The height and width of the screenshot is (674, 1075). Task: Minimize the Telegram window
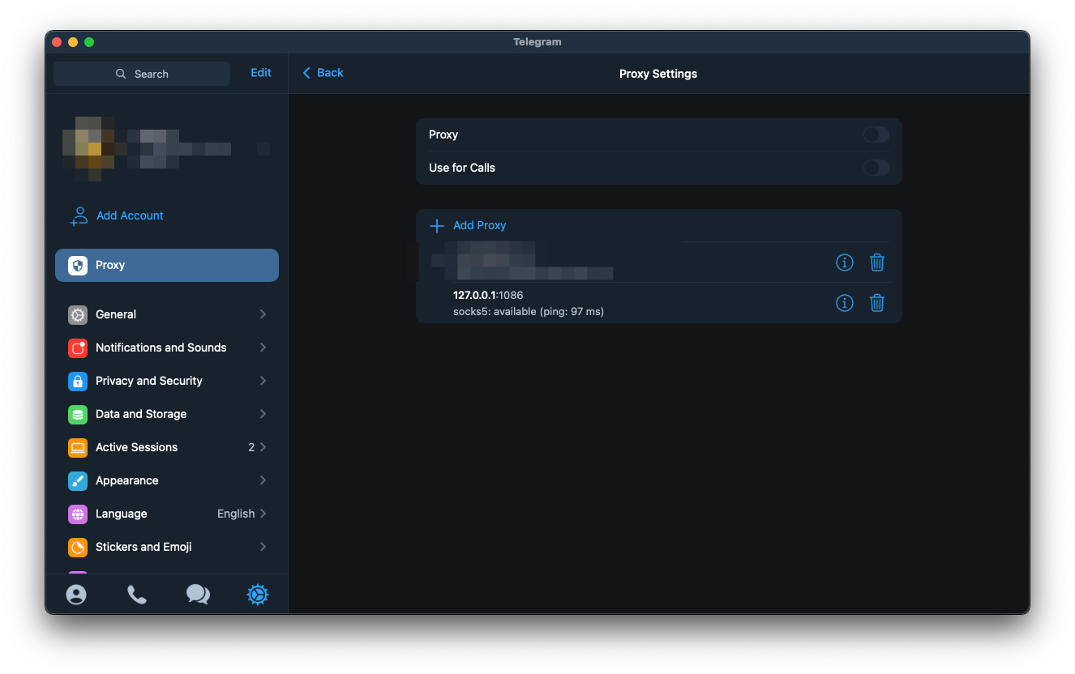click(x=73, y=42)
